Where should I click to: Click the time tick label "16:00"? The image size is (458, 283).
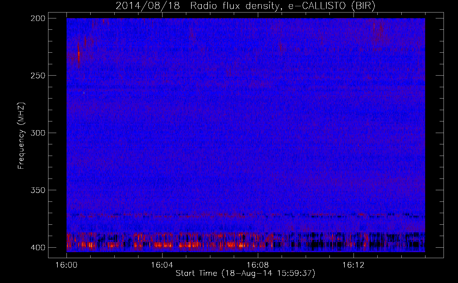pyautogui.click(x=67, y=265)
